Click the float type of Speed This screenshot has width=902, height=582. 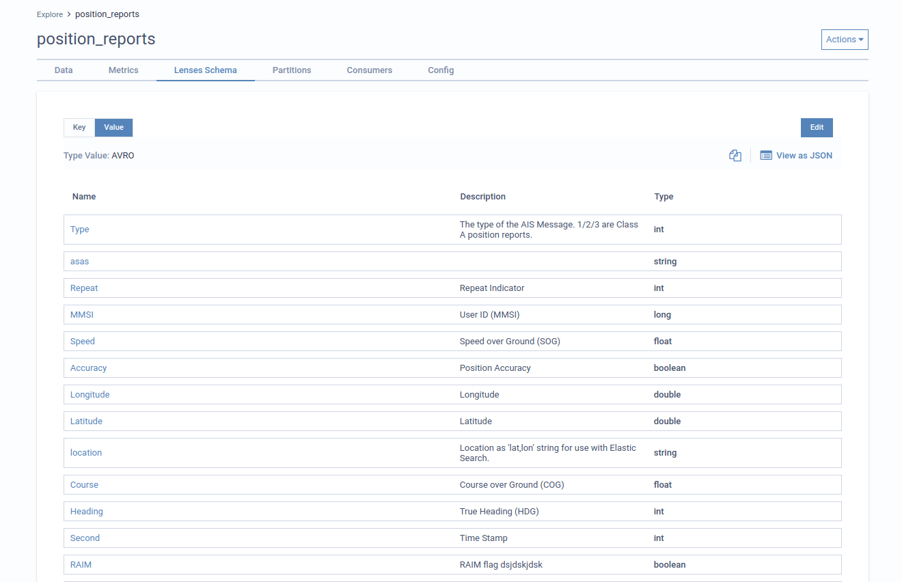[663, 342]
